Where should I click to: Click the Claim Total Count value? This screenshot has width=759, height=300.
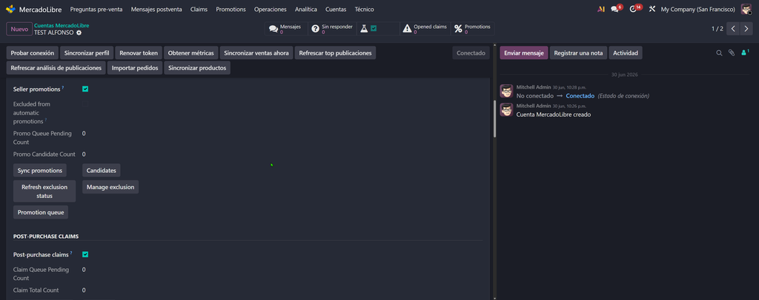(x=84, y=290)
